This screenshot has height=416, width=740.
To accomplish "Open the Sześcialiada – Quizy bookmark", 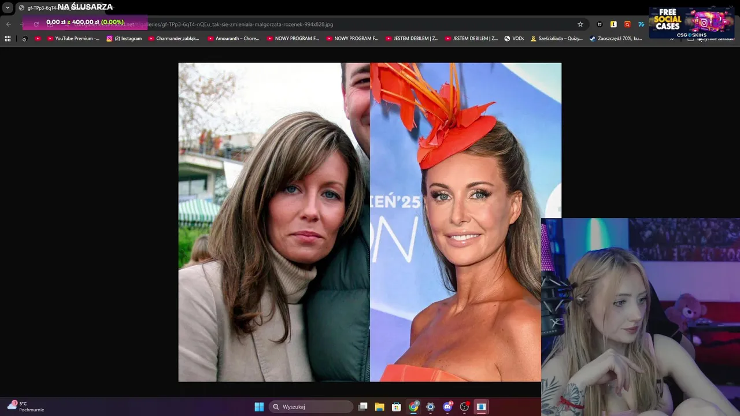I will (557, 39).
